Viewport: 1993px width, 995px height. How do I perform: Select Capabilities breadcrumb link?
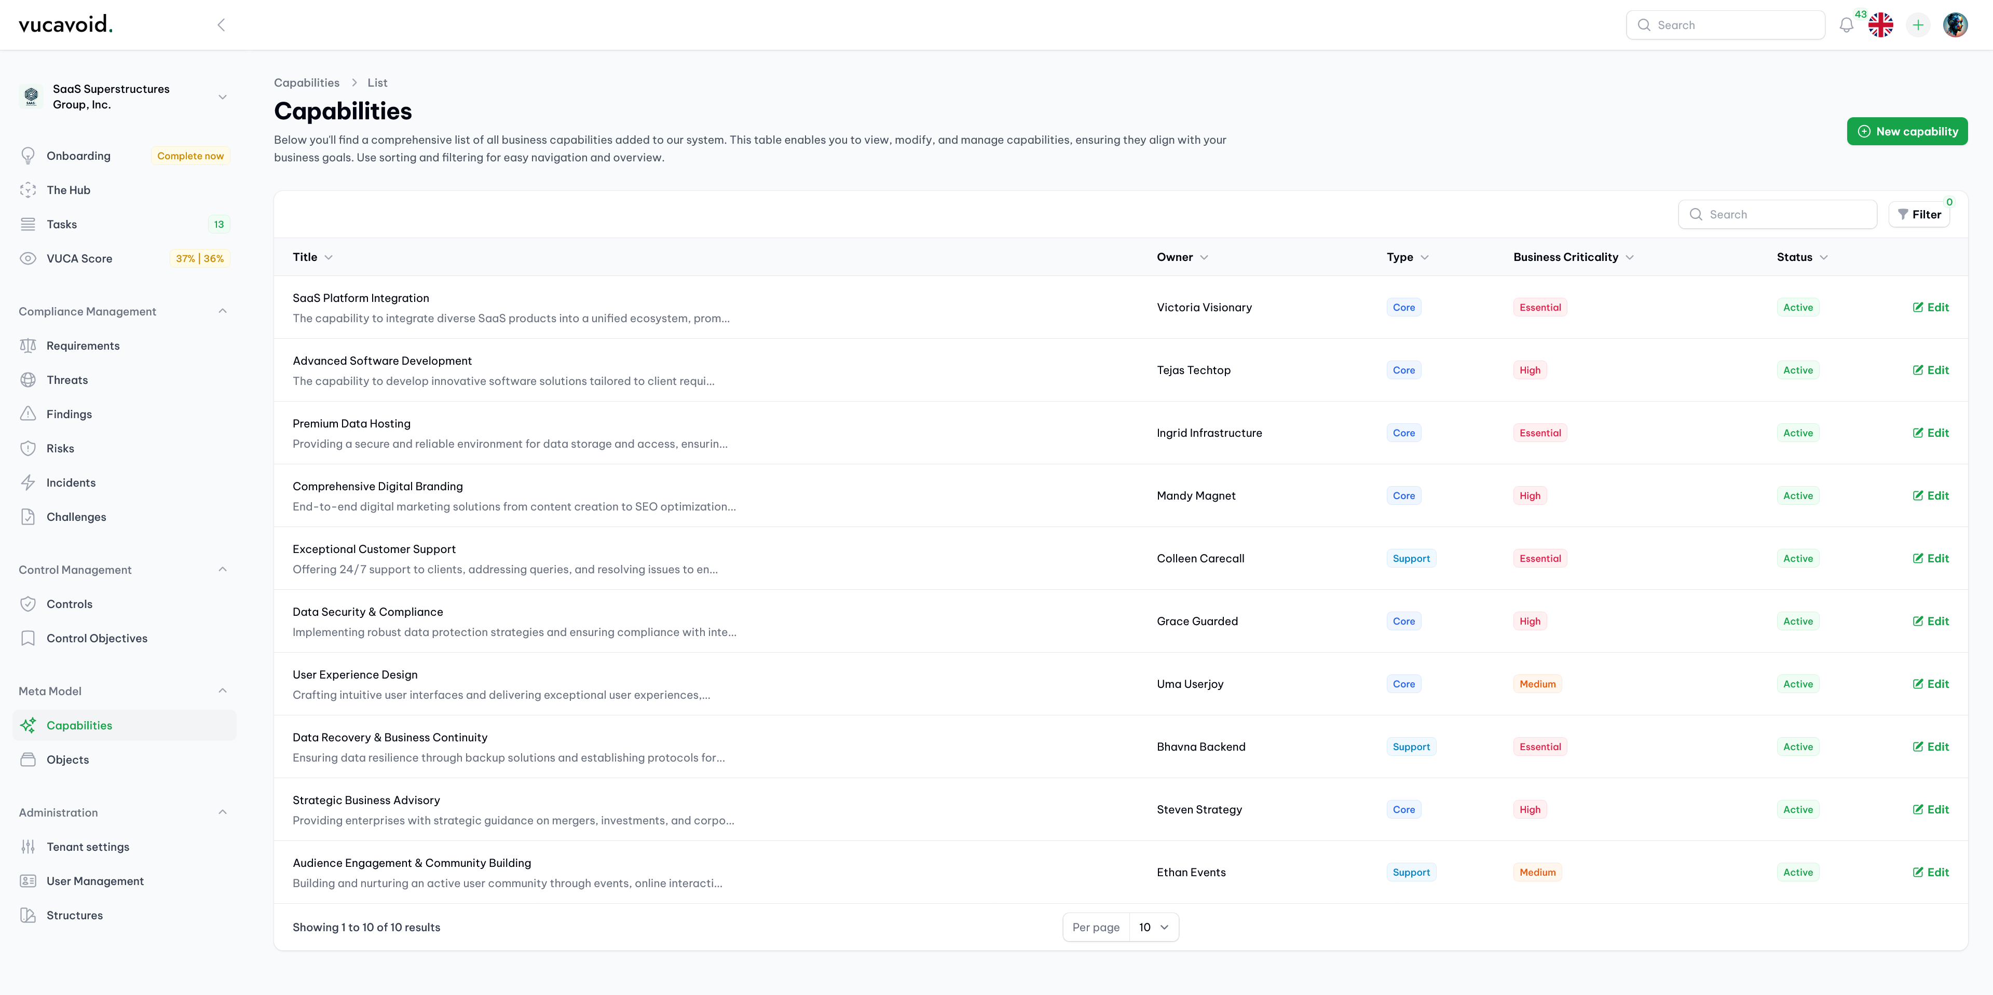[x=306, y=82]
